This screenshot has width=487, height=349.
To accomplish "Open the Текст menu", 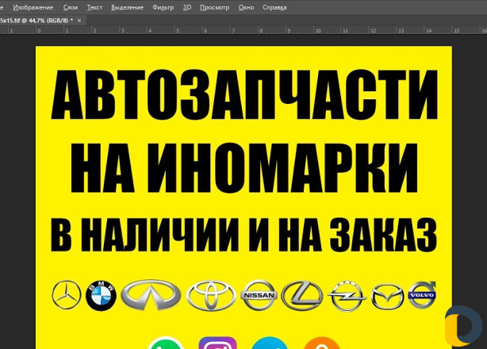I will [x=94, y=7].
